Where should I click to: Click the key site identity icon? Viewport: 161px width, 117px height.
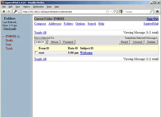pos(15,11)
